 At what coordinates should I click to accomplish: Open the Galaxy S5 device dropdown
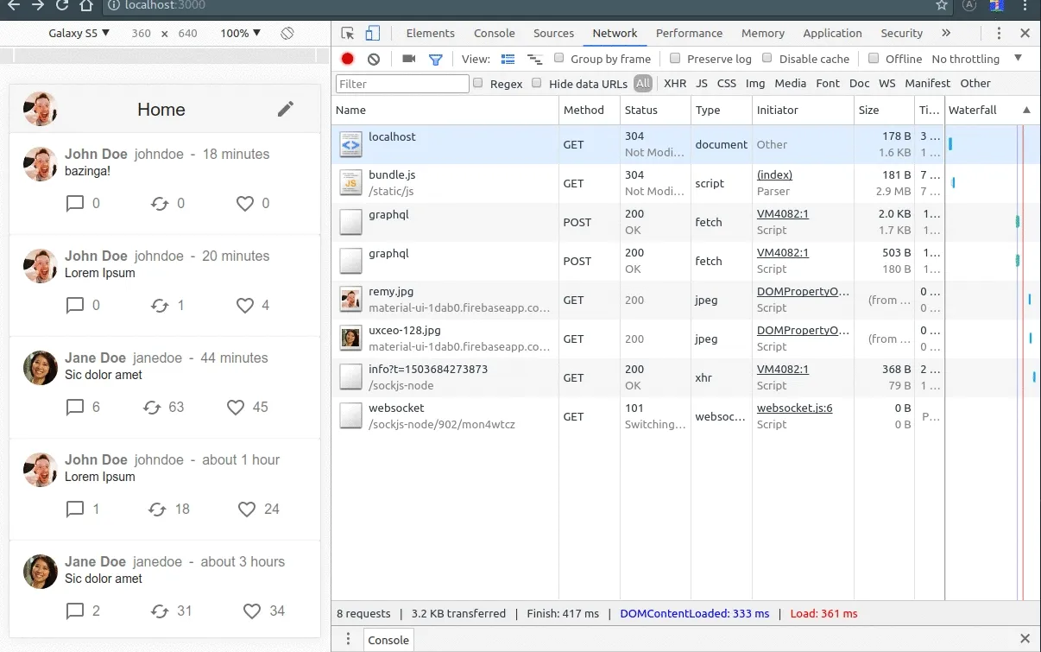click(x=79, y=34)
